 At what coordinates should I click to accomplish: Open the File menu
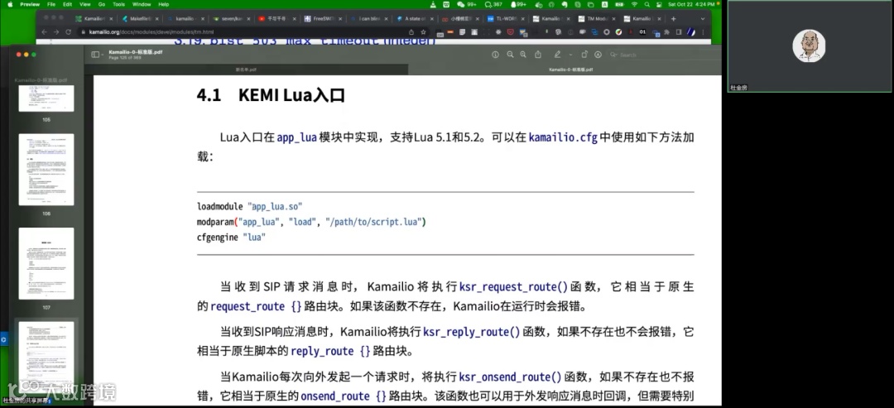[51, 4]
